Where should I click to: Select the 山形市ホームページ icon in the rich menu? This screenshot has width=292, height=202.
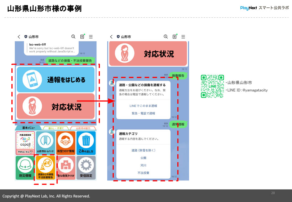[45, 143]
